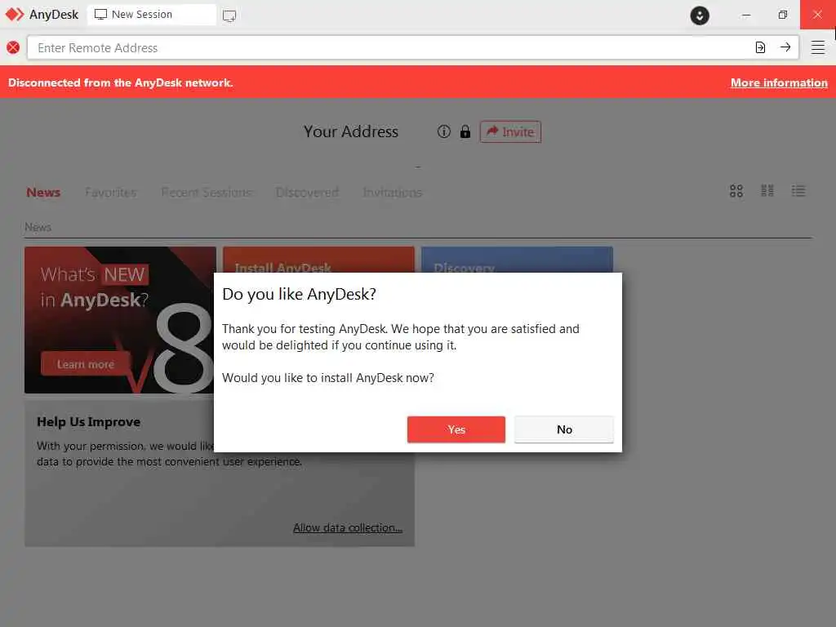Open the hamburger main menu
Image resolution: width=836 pixels, height=627 pixels.
(x=818, y=47)
